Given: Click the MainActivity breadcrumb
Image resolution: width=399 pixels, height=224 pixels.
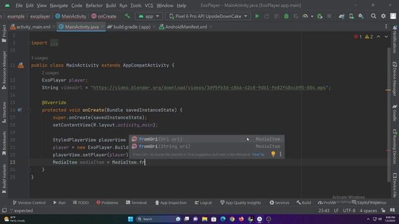Looking at the screenshot, I should coord(70,16).
